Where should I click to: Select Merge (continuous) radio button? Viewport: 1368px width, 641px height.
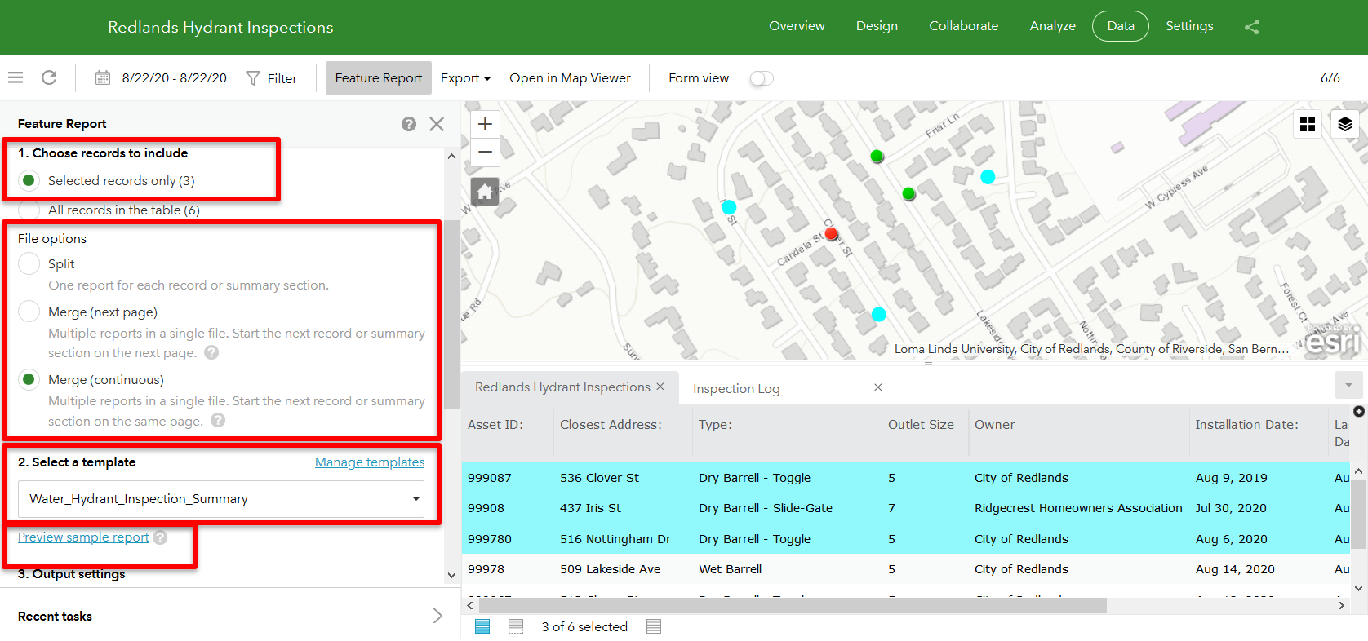coord(29,379)
